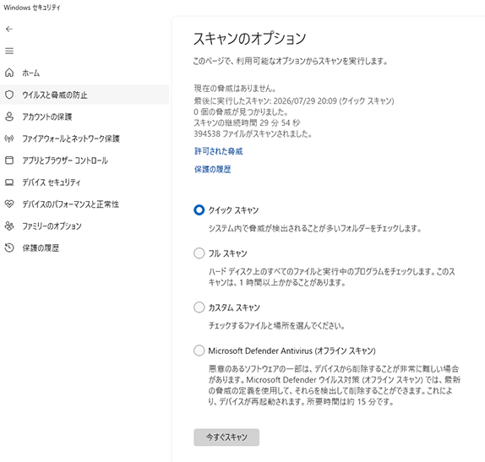The image size is (485, 462).
Task: Click the 今すぐスキャン button
Action: (226, 437)
